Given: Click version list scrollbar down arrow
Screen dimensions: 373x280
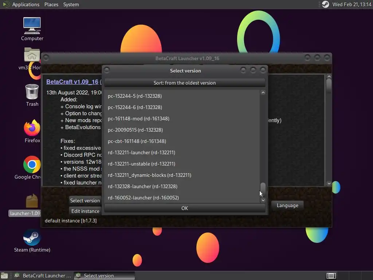Looking at the screenshot, I should click(263, 200).
